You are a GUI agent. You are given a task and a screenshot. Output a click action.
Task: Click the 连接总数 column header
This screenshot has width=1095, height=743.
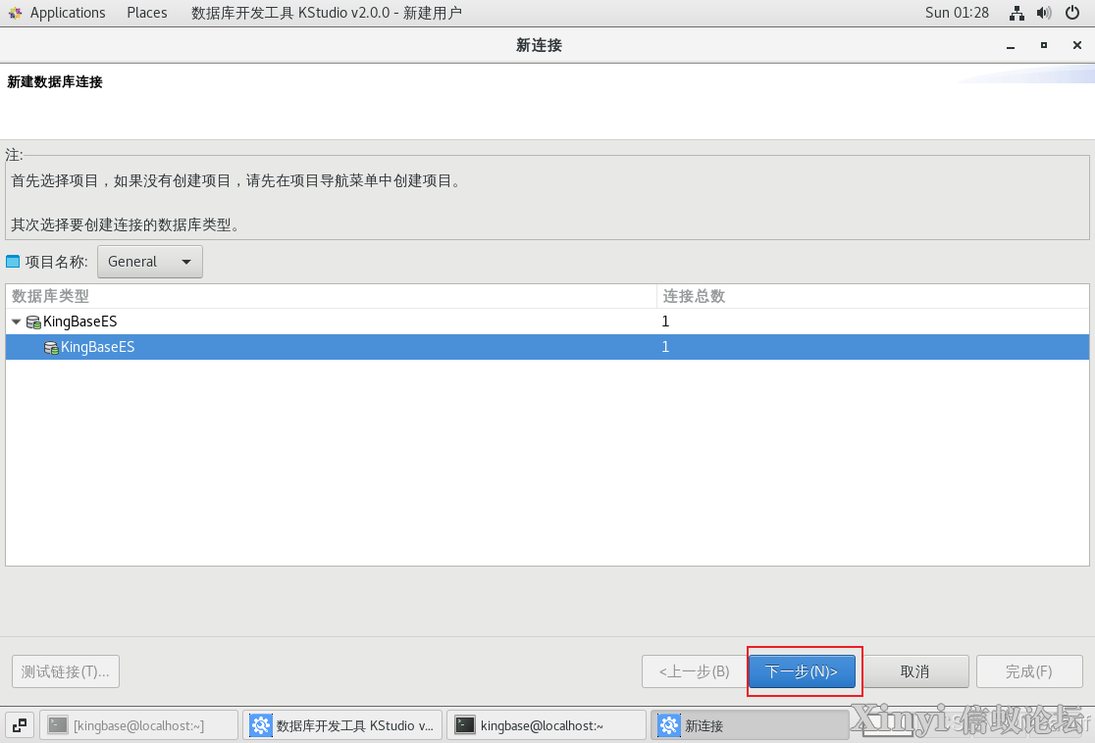(873, 296)
